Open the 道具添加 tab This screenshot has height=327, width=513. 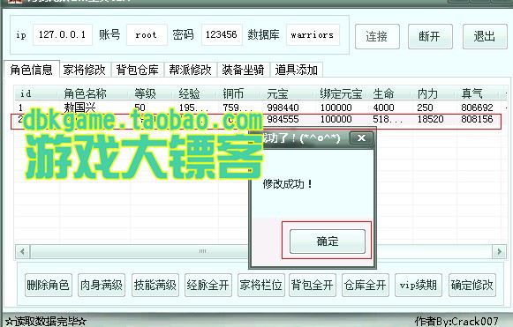[x=297, y=70]
